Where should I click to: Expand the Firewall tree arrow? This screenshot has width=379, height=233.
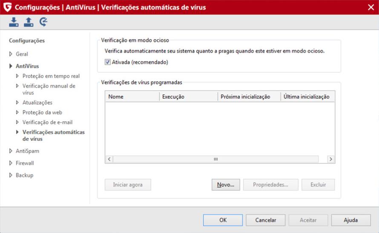pos(11,163)
